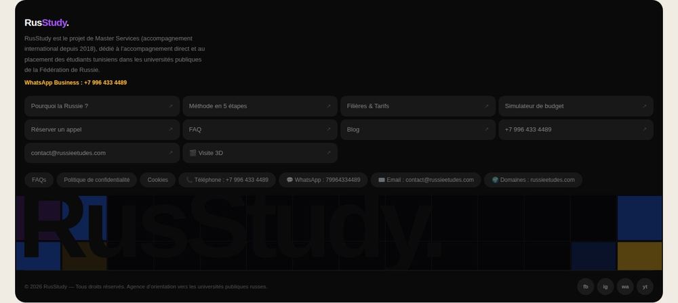Image resolution: width=678 pixels, height=303 pixels.
Task: Click arrow icon on Méthode en 5 étapes card
Action: [x=329, y=106]
